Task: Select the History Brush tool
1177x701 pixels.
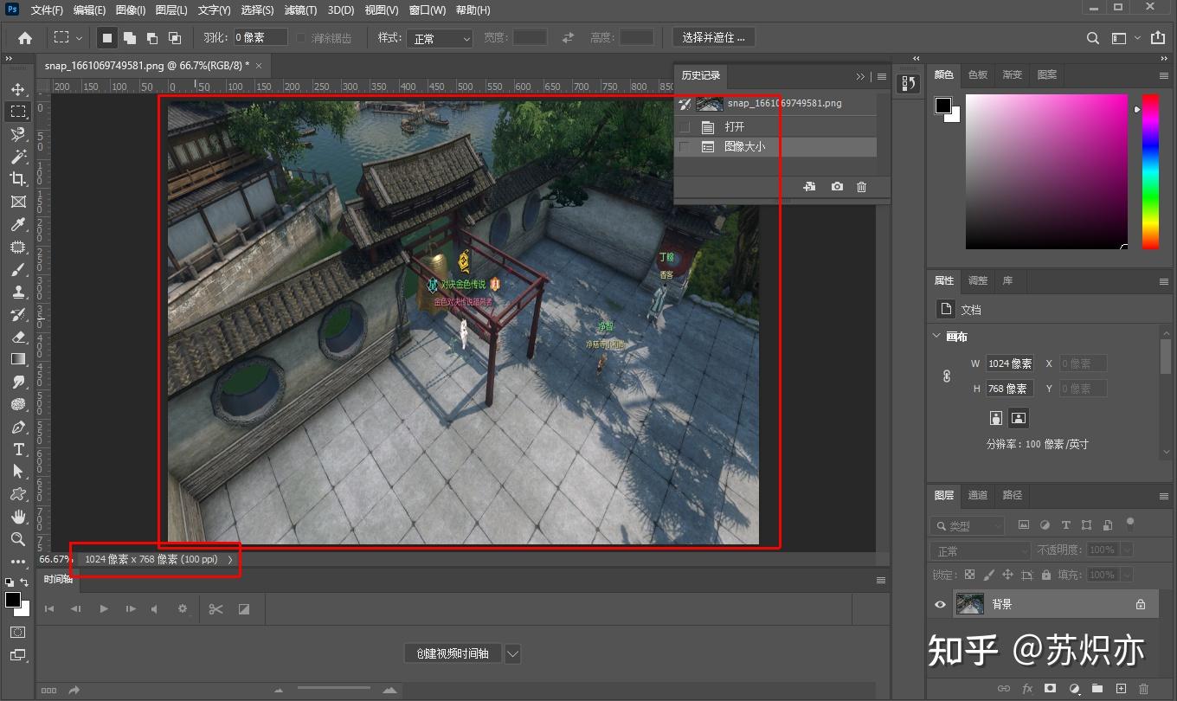Action: coord(17,314)
